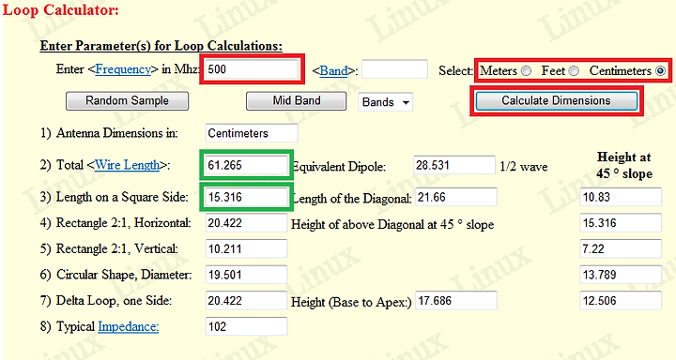Click the Rectangle 2:1 Vertical field 10.211

point(247,248)
